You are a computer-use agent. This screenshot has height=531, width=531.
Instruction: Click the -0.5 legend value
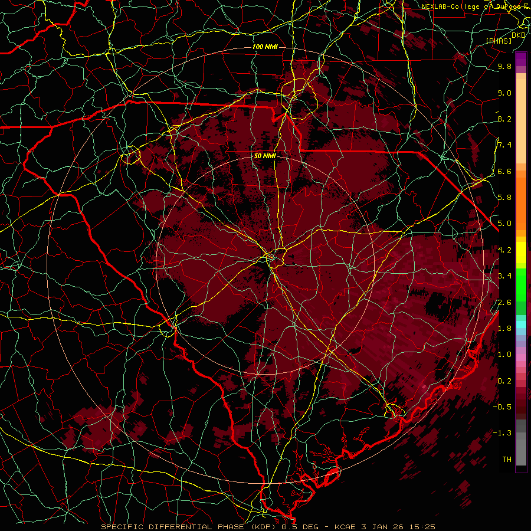(x=503, y=407)
